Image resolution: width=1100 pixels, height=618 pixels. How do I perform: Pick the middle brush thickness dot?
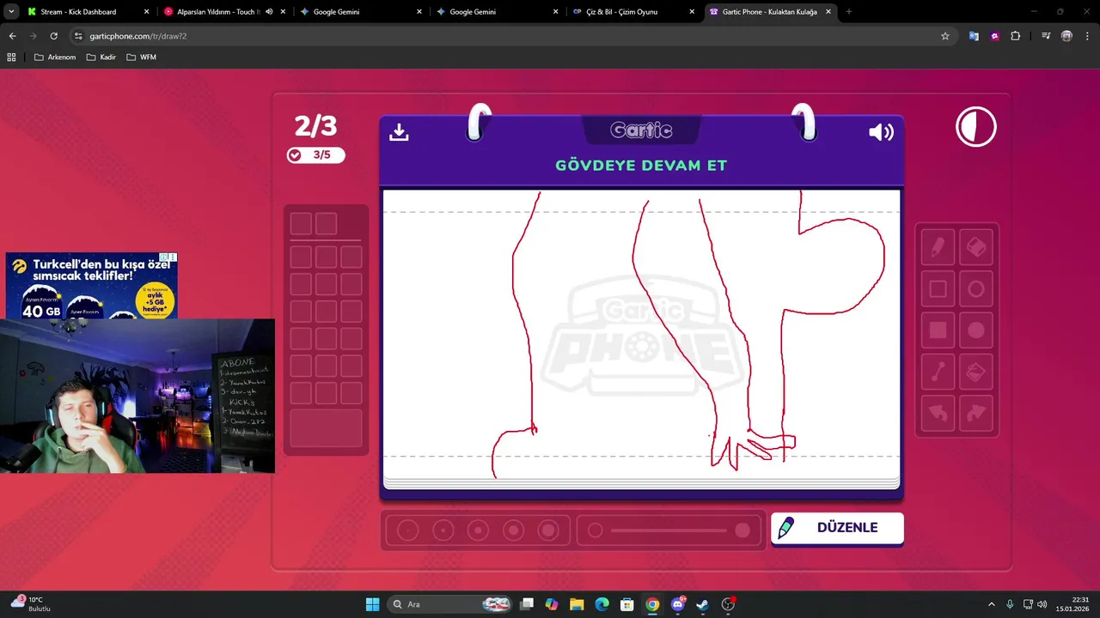point(478,530)
